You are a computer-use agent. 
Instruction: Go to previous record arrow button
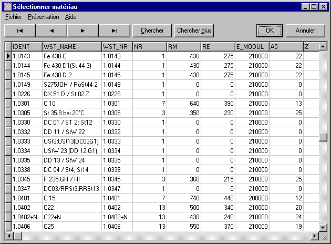coord(51,30)
